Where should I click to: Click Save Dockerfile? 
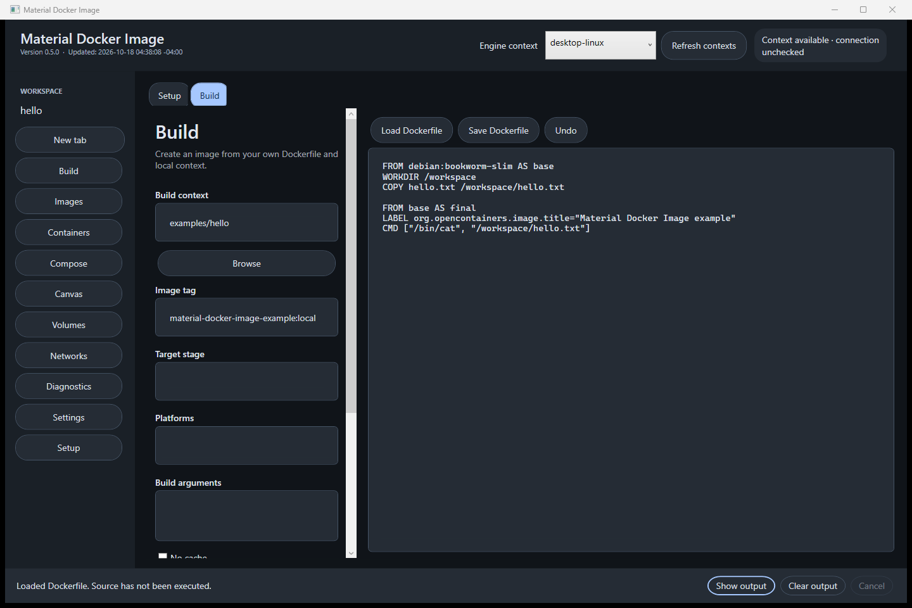(x=498, y=130)
